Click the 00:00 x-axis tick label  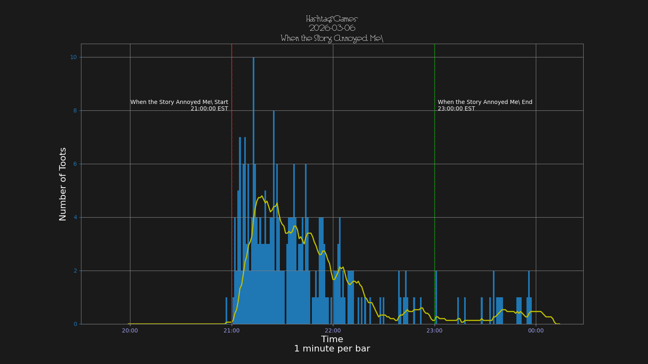click(536, 330)
